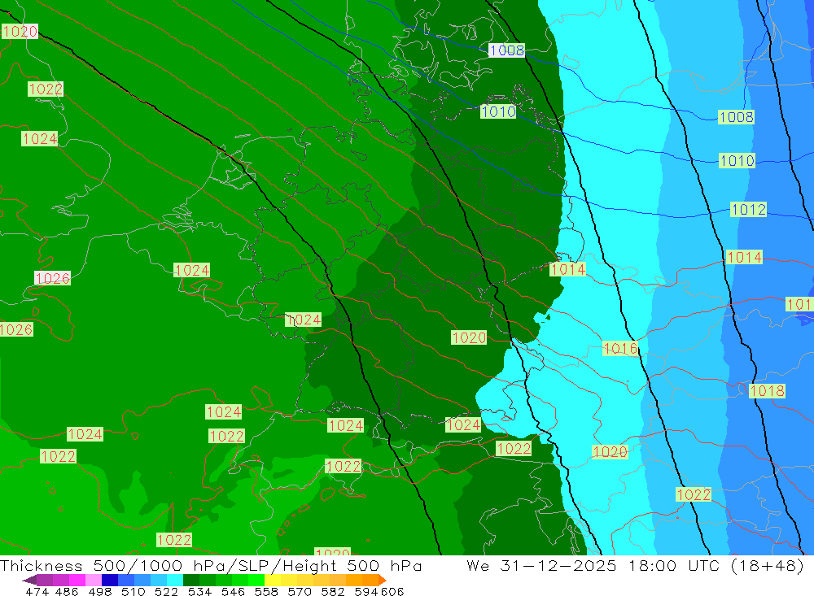The width and height of the screenshot is (814, 596).
Task: Click the bright magenta legend swatch
Action: click(x=77, y=580)
